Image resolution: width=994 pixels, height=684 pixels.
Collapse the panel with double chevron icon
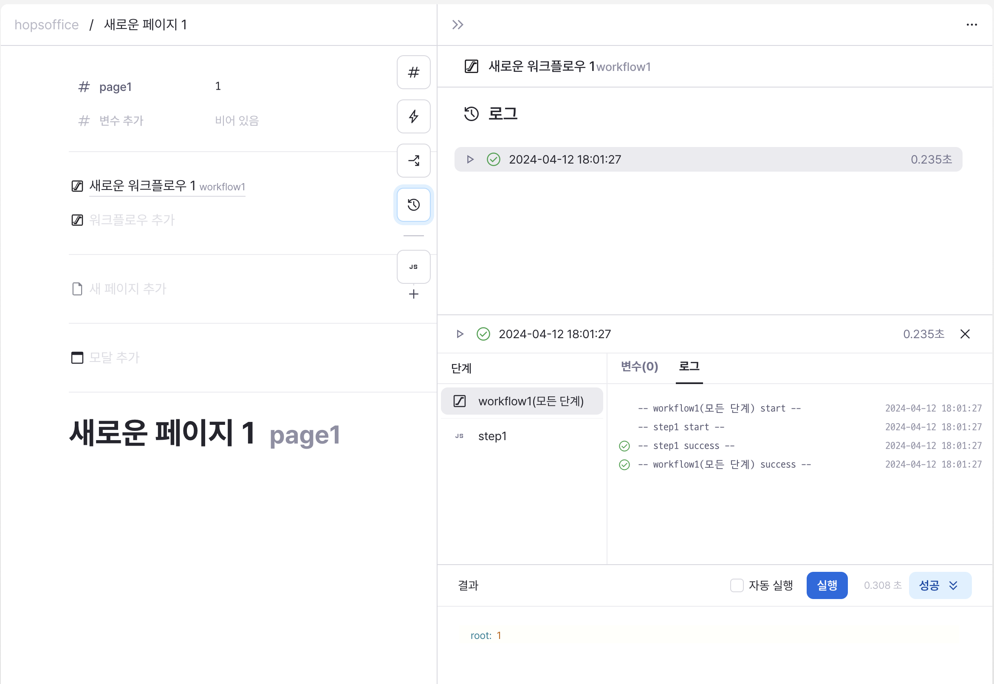(457, 25)
